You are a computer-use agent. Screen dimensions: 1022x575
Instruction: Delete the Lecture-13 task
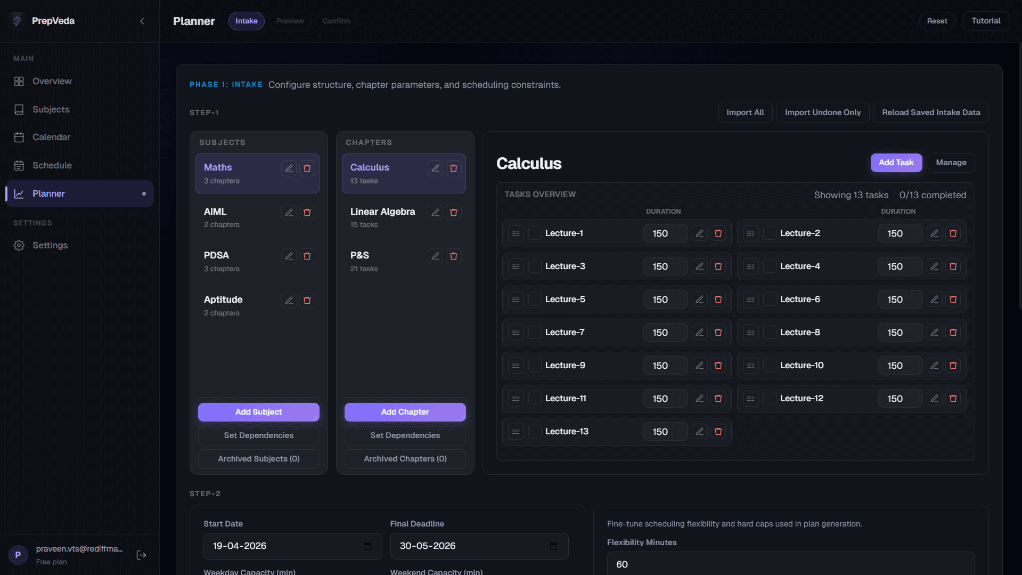[718, 432]
